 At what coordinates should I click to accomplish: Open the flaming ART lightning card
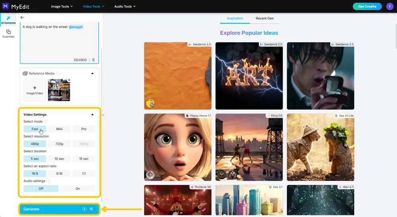(249, 76)
